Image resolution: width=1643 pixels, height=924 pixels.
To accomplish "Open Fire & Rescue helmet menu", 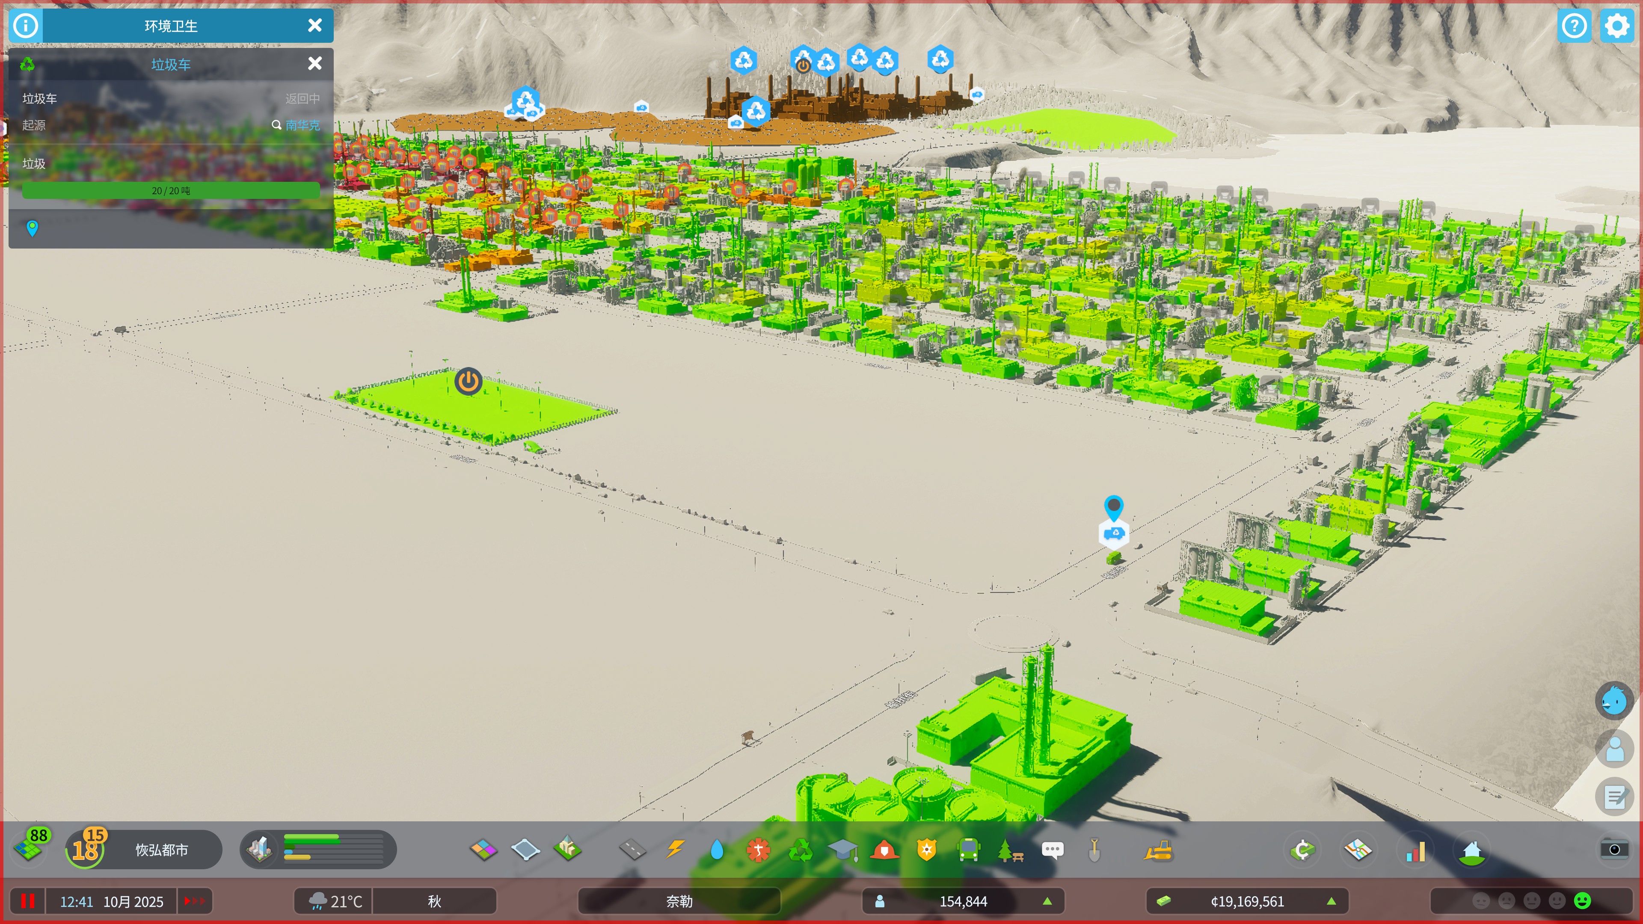I will click(885, 850).
